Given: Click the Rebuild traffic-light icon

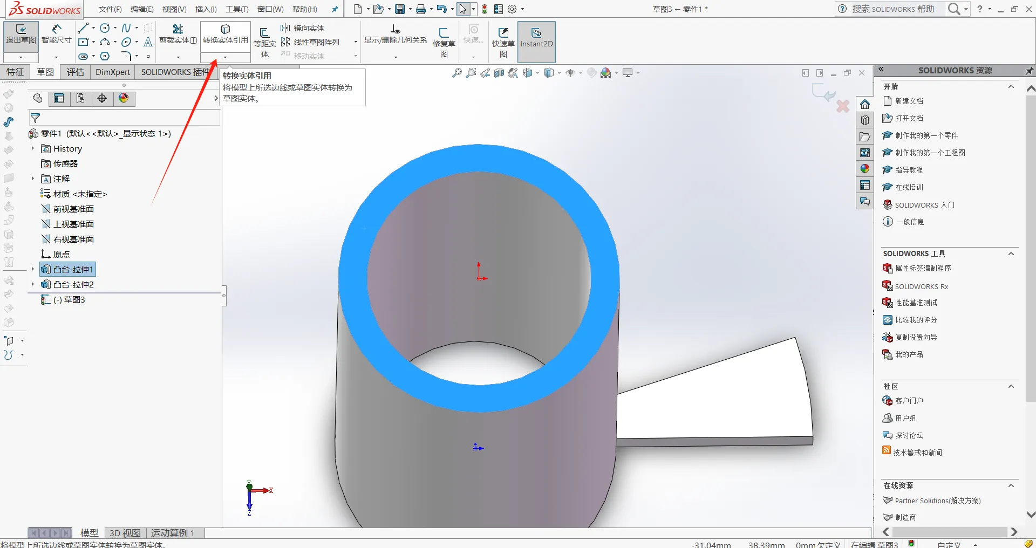Looking at the screenshot, I should 485,9.
